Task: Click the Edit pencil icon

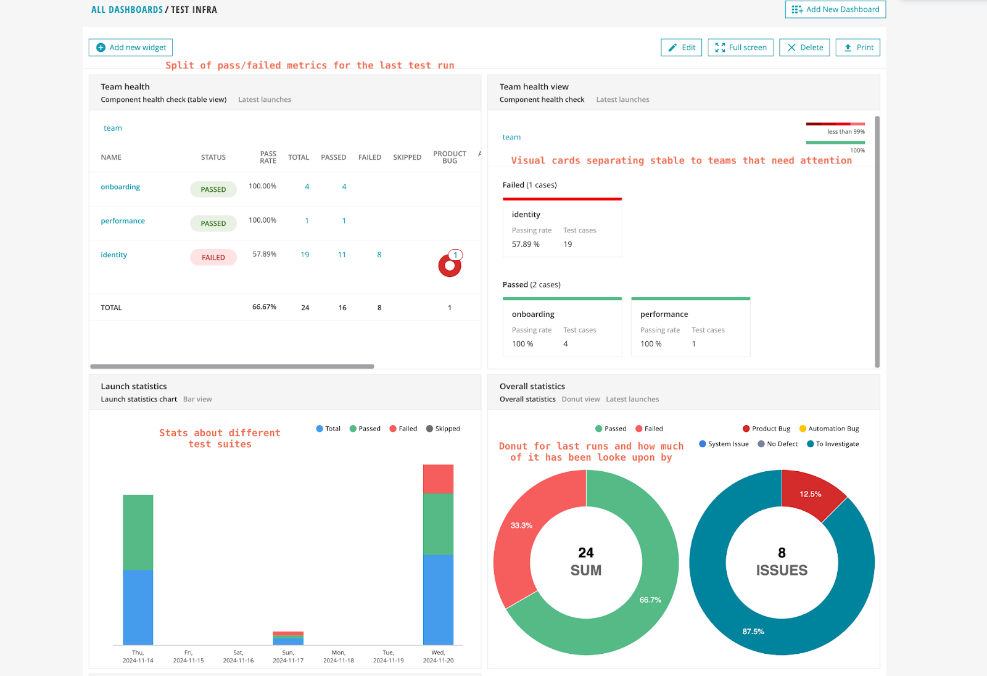Action: pyautogui.click(x=672, y=47)
